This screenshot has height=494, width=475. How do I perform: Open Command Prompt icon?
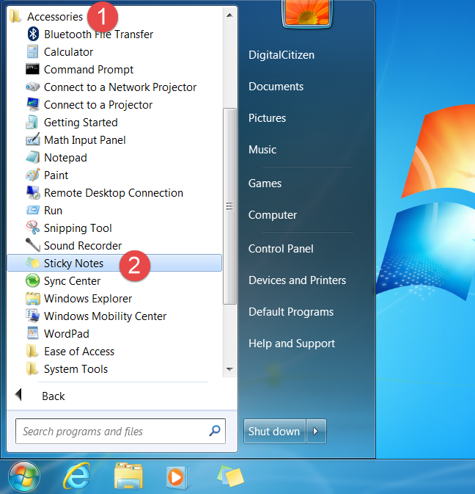click(x=33, y=69)
